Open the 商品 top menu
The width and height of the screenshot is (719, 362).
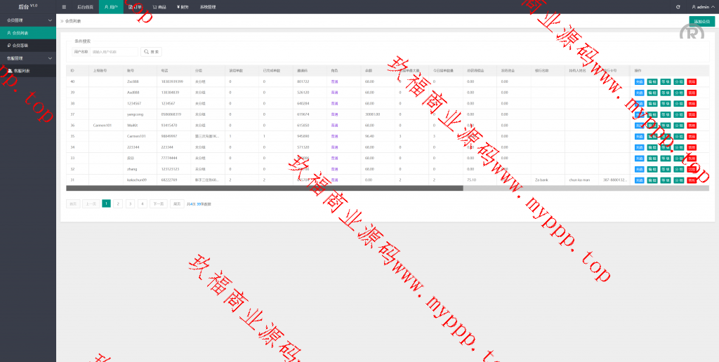tap(159, 6)
